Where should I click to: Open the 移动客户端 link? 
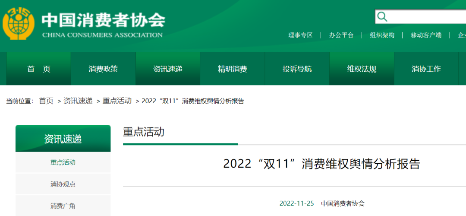click(x=426, y=35)
